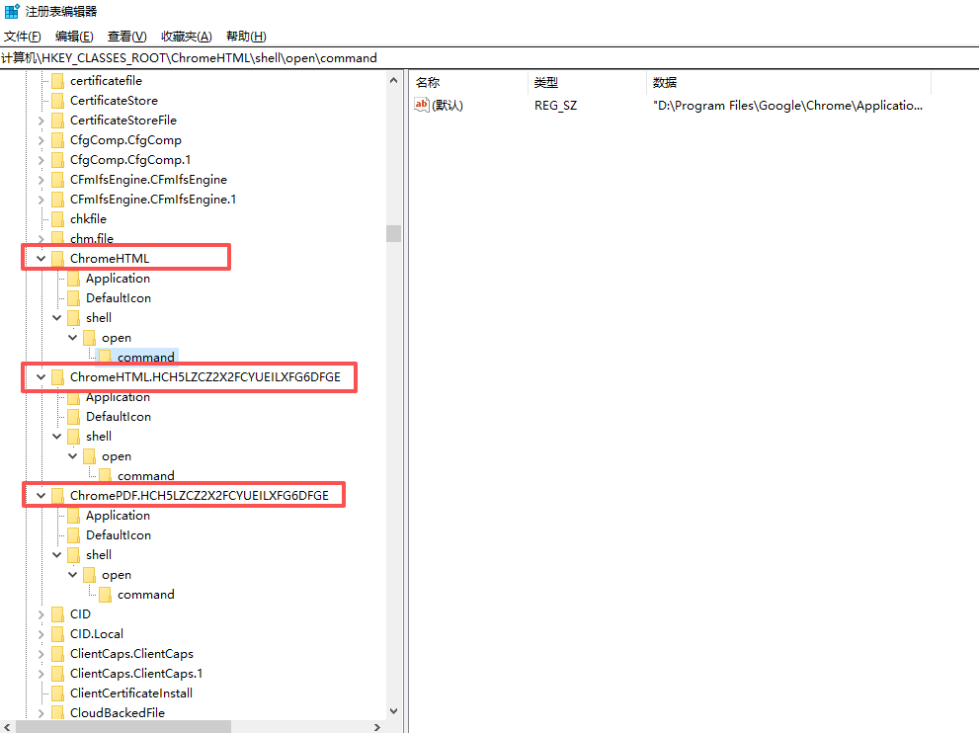
Task: Open the 查看(V) menu
Action: coord(126,37)
